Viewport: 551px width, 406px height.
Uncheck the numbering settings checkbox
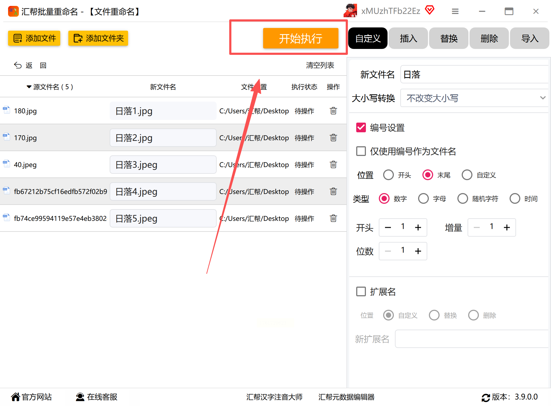[x=361, y=127]
